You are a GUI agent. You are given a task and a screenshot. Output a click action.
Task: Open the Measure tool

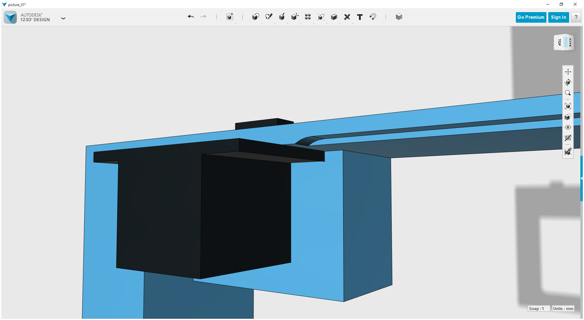[347, 17]
